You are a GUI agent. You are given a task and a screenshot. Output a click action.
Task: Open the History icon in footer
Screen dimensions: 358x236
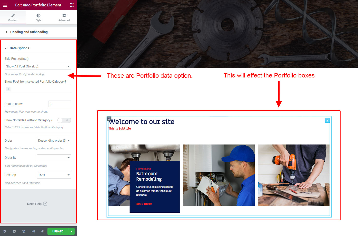pyautogui.click(x=24, y=231)
